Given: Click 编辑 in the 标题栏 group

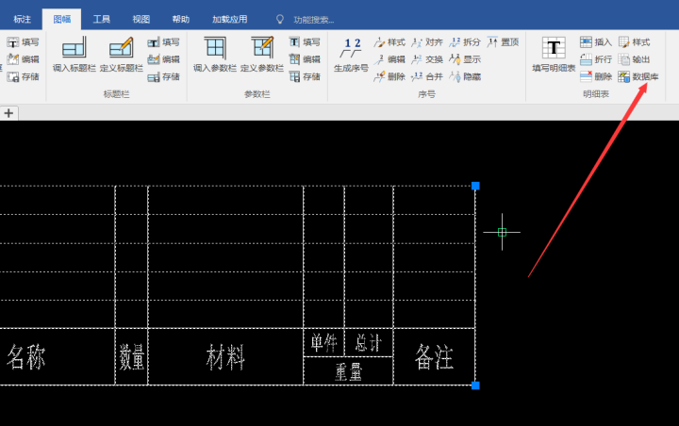Looking at the screenshot, I should pyautogui.click(x=163, y=59).
